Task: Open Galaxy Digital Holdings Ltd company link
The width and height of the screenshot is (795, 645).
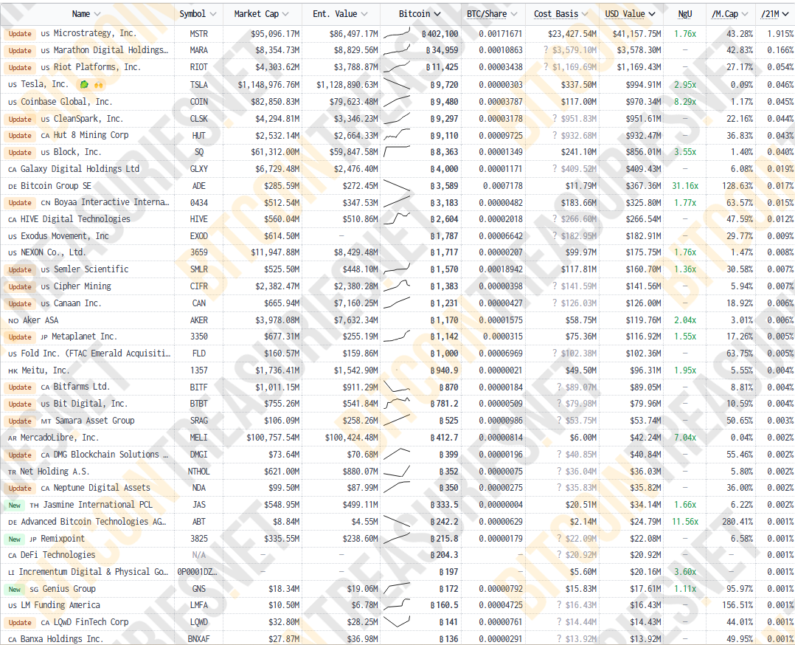Action: pos(80,169)
